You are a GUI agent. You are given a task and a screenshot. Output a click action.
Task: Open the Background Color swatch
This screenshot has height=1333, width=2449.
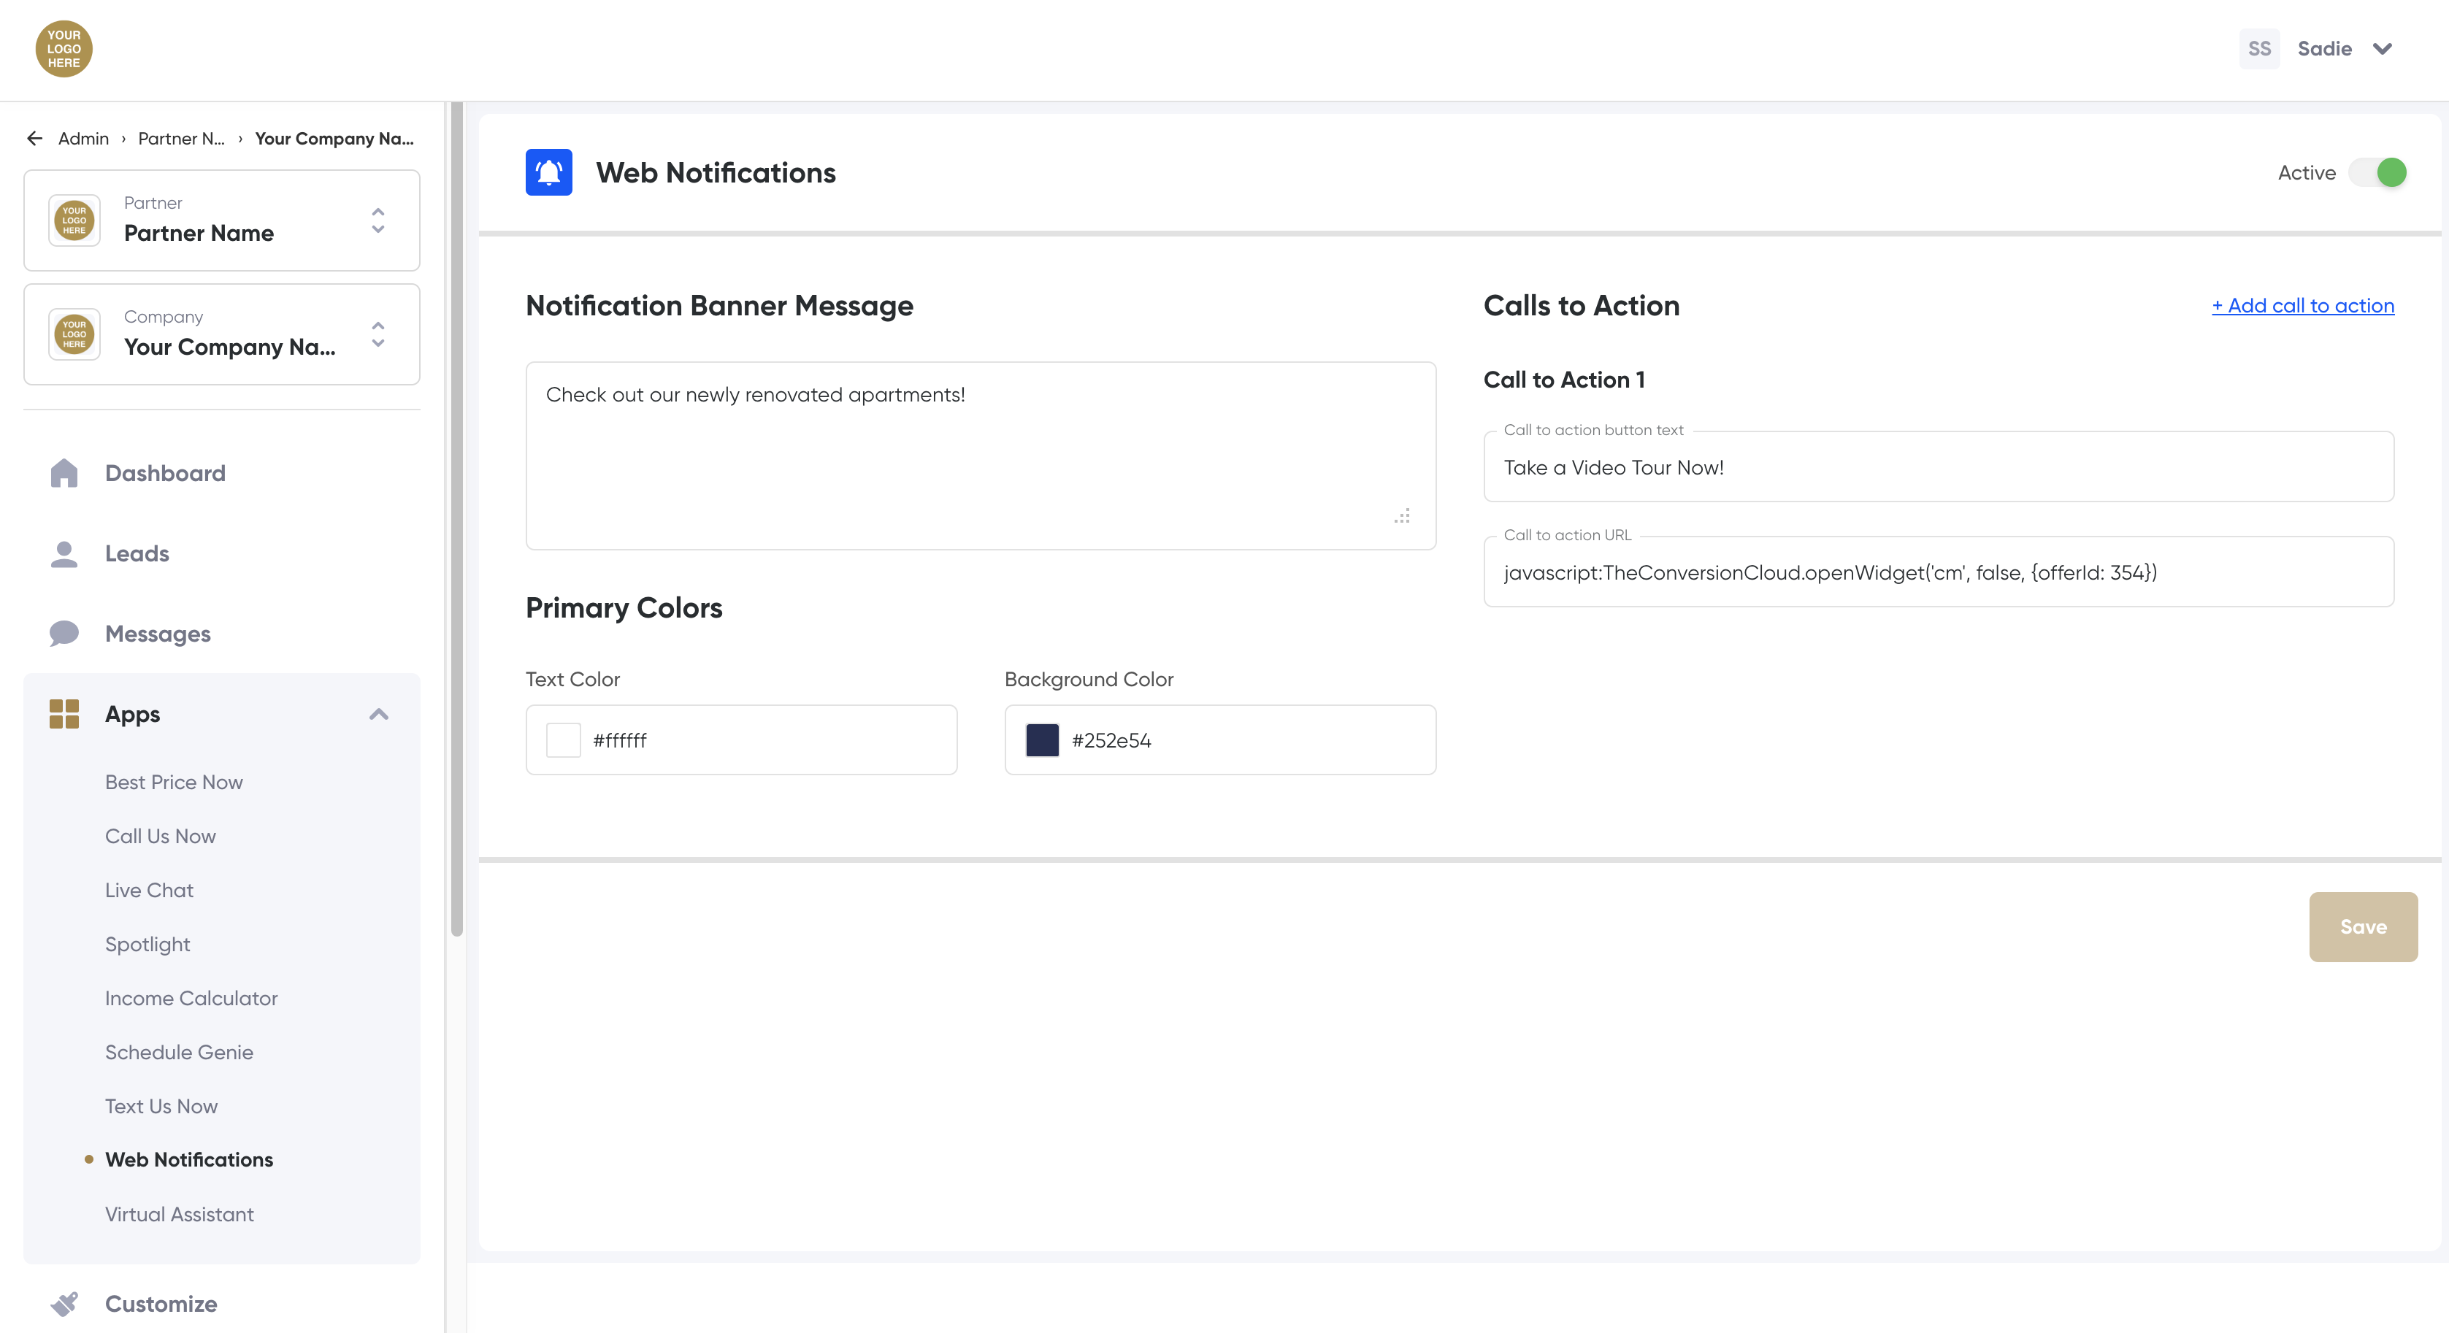pyautogui.click(x=1042, y=740)
